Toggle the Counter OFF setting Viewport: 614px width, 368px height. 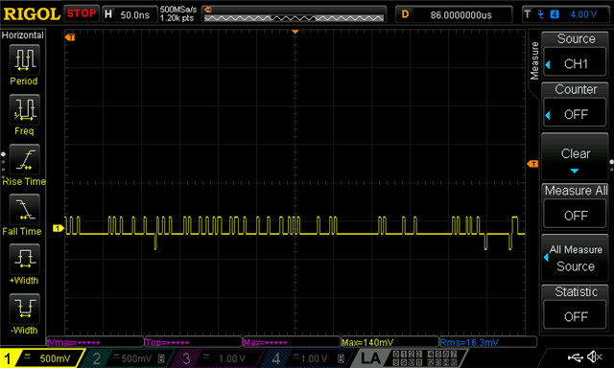575,115
